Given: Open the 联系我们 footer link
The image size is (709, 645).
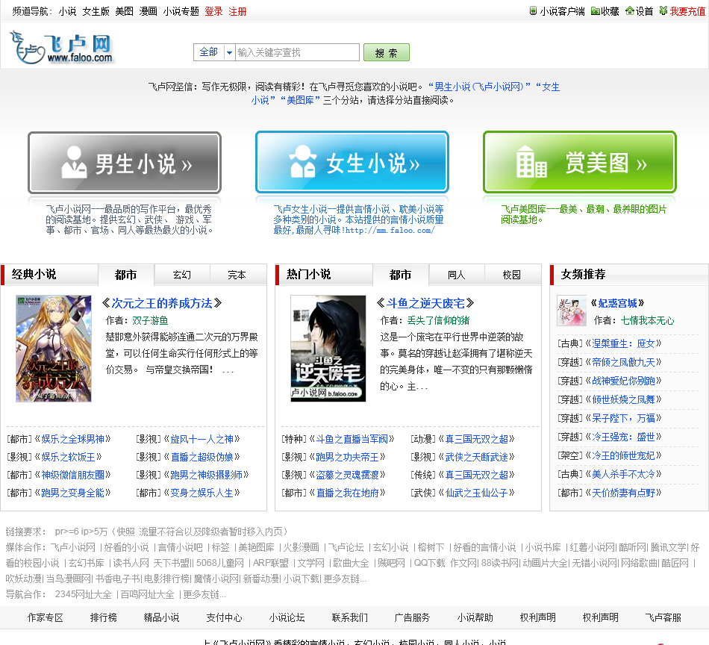Looking at the screenshot, I should [350, 618].
